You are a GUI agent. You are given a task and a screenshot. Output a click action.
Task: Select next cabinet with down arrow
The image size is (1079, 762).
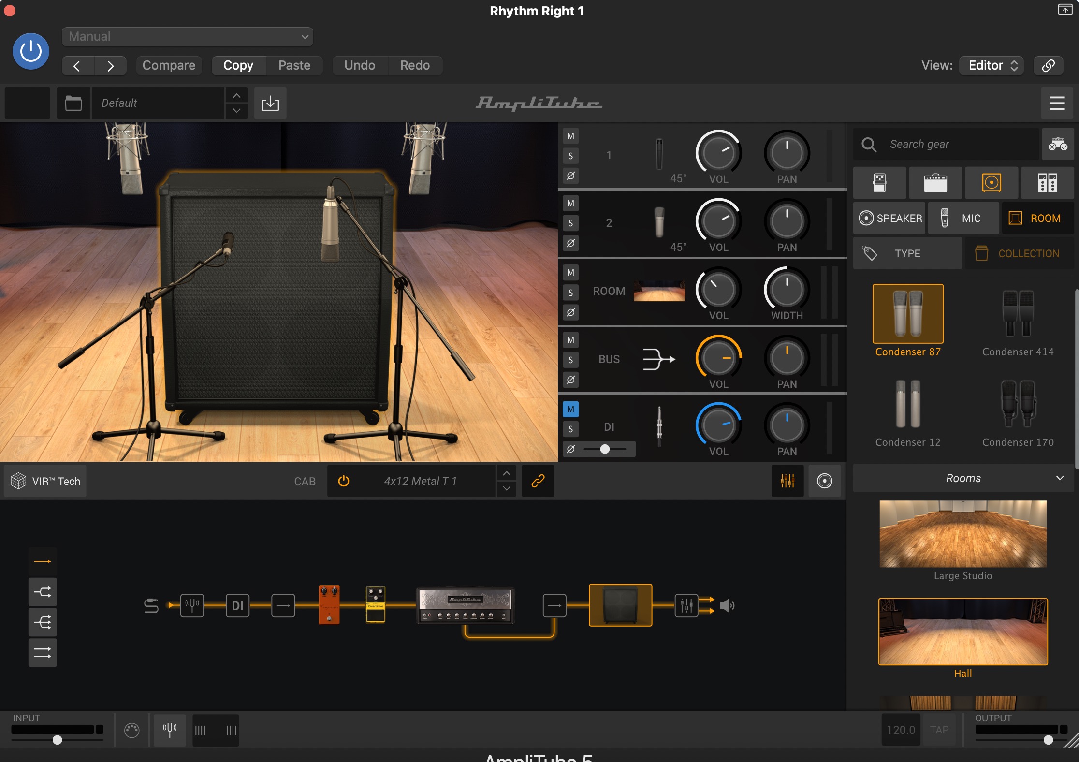506,489
